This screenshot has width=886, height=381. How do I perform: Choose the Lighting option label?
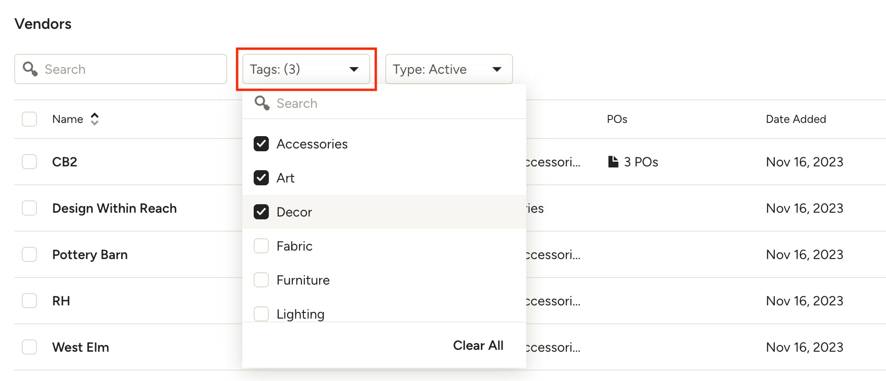tap(301, 314)
